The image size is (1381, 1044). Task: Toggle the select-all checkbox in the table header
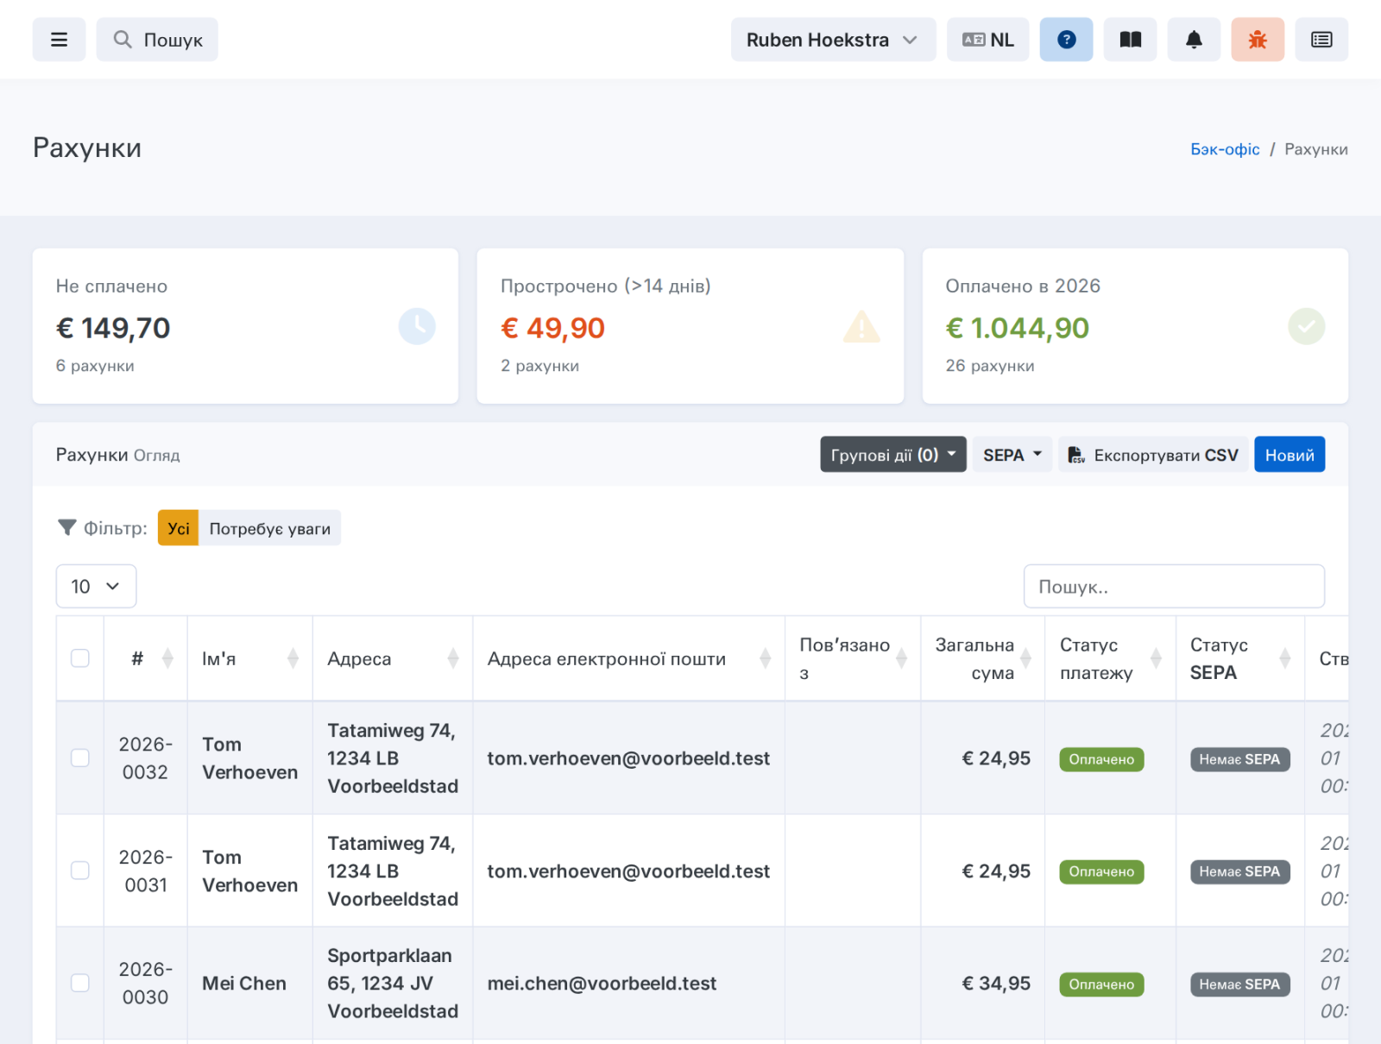[80, 658]
